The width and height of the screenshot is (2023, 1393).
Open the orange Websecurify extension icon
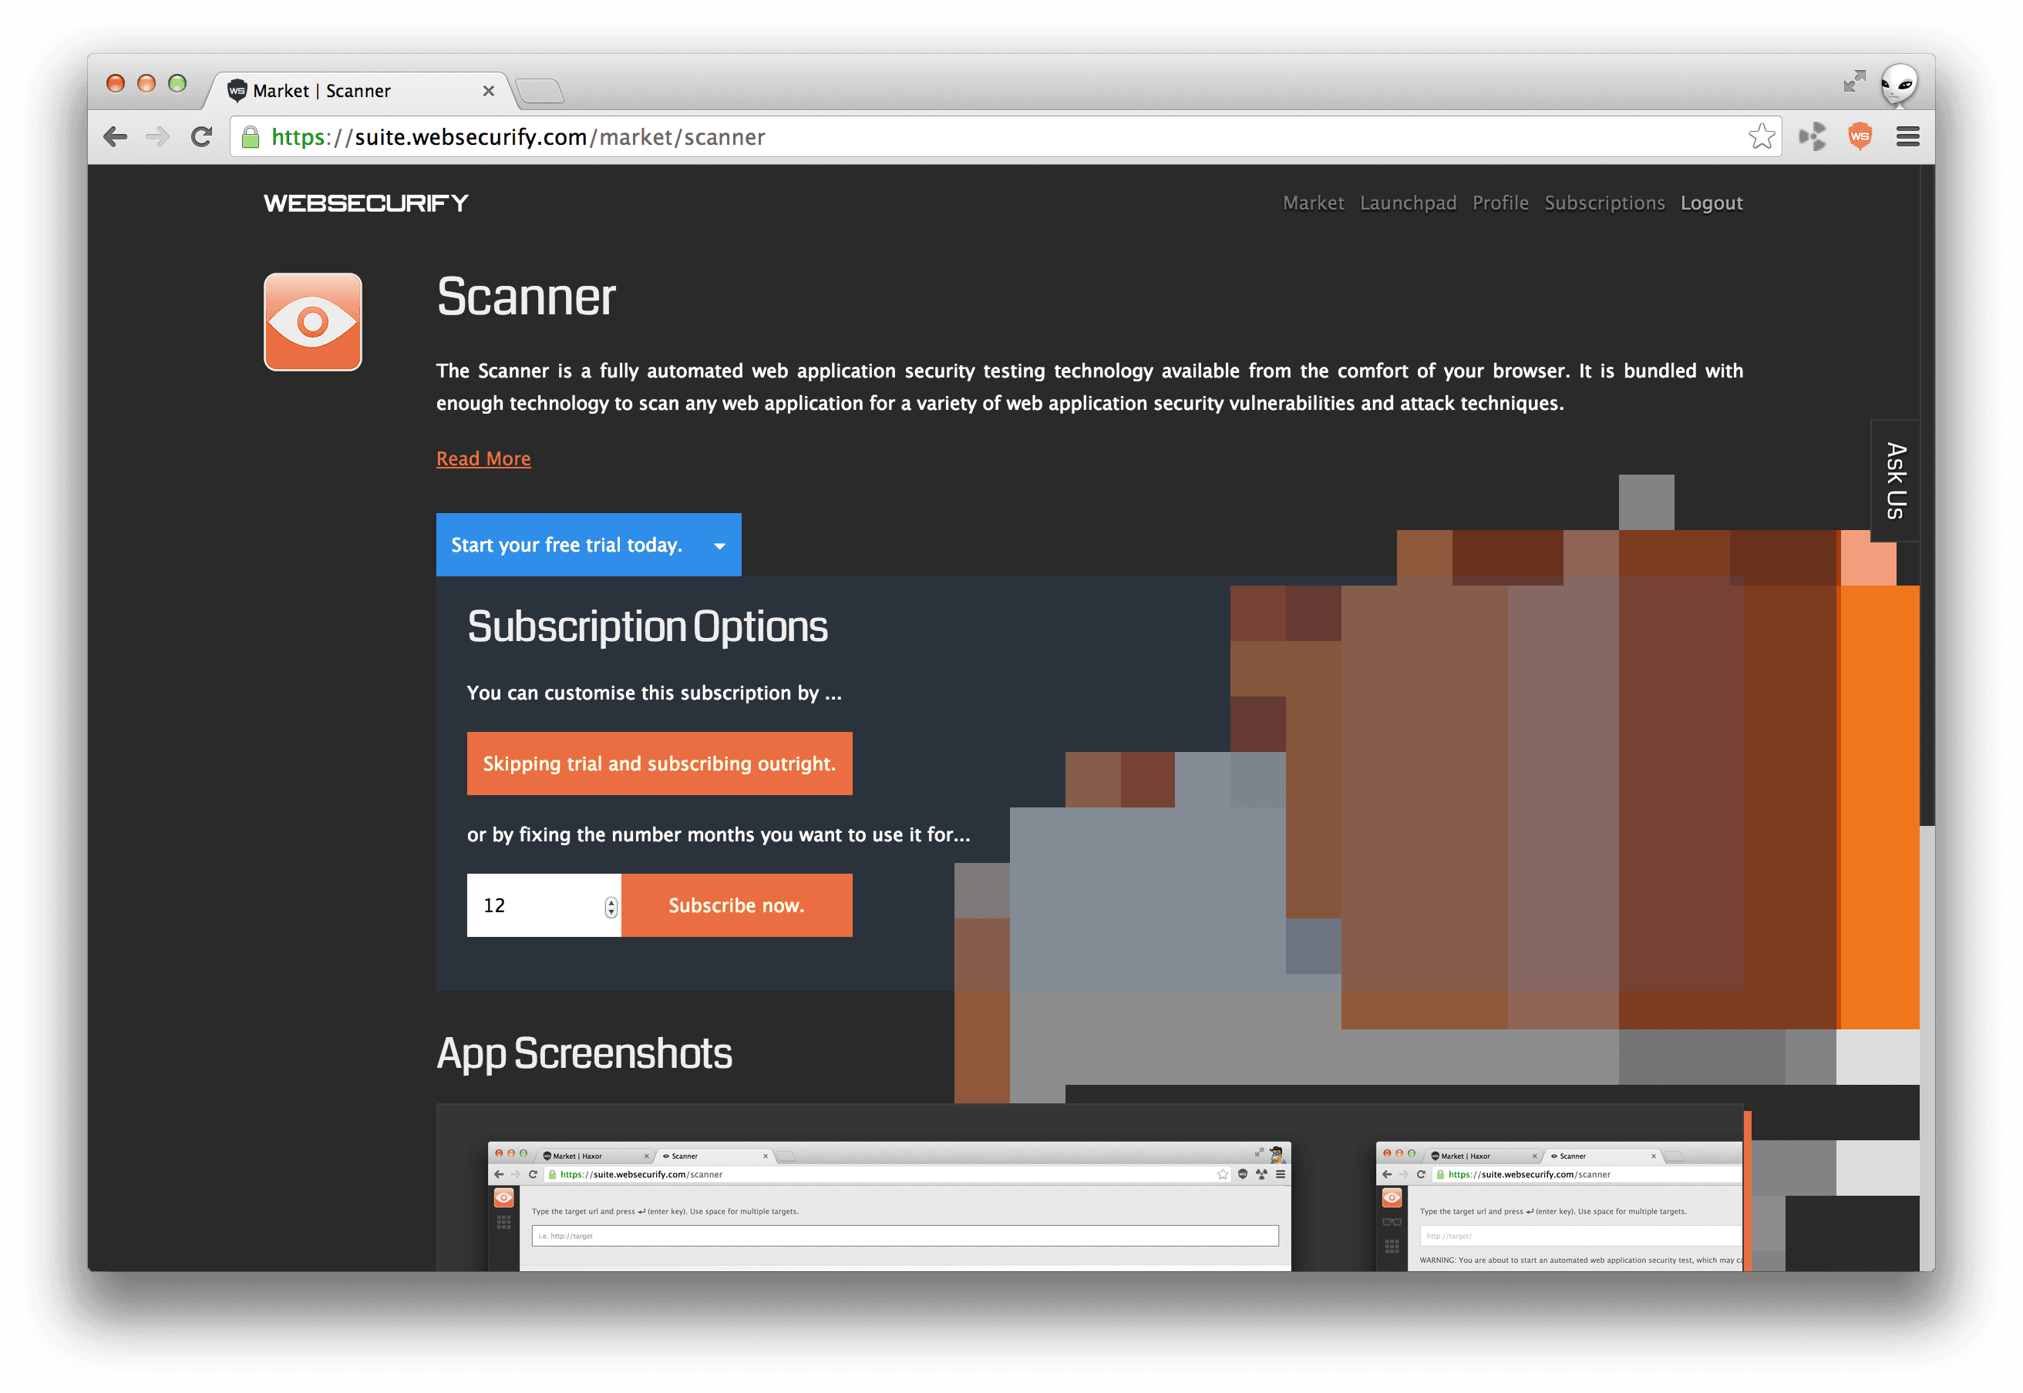pyautogui.click(x=1860, y=136)
